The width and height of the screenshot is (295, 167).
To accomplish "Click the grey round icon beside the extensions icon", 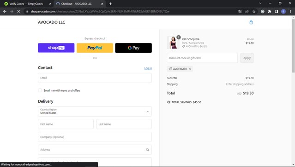I will coord(262,12).
